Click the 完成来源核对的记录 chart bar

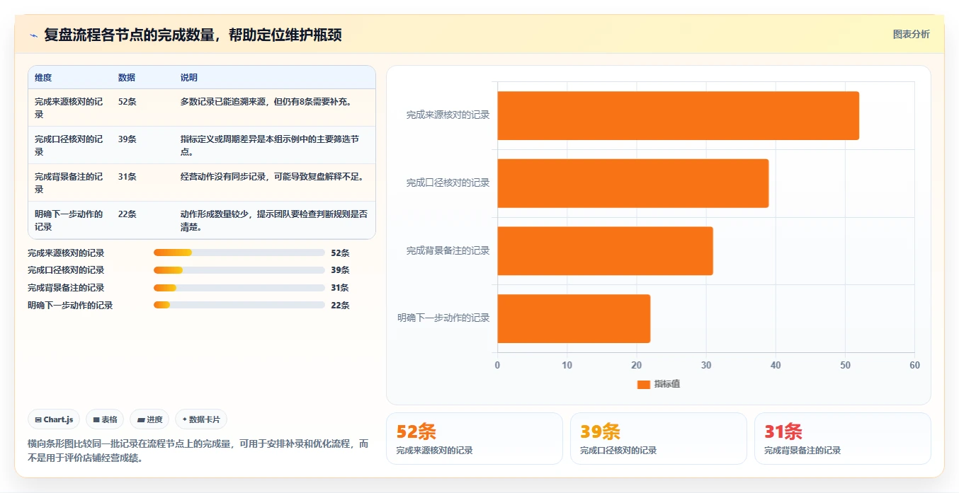click(678, 115)
